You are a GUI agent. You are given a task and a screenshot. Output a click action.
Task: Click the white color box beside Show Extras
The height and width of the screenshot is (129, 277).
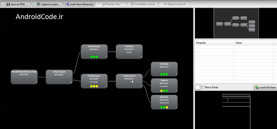[198, 87]
